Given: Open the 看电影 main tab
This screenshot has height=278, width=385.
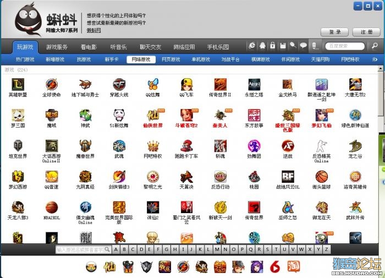Looking at the screenshot, I should [x=89, y=47].
